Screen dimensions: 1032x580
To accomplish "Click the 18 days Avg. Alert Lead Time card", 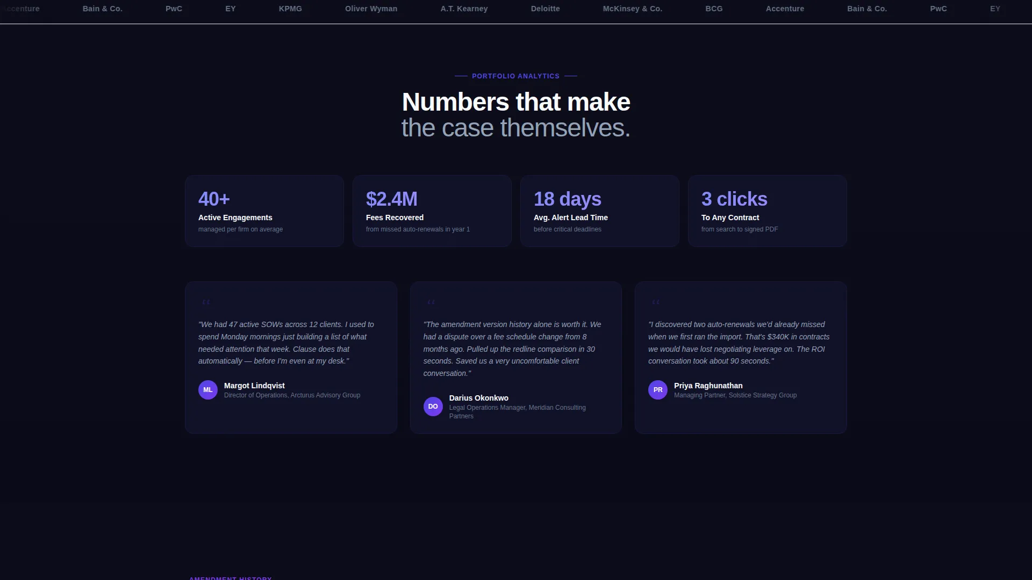I will coord(600,211).
